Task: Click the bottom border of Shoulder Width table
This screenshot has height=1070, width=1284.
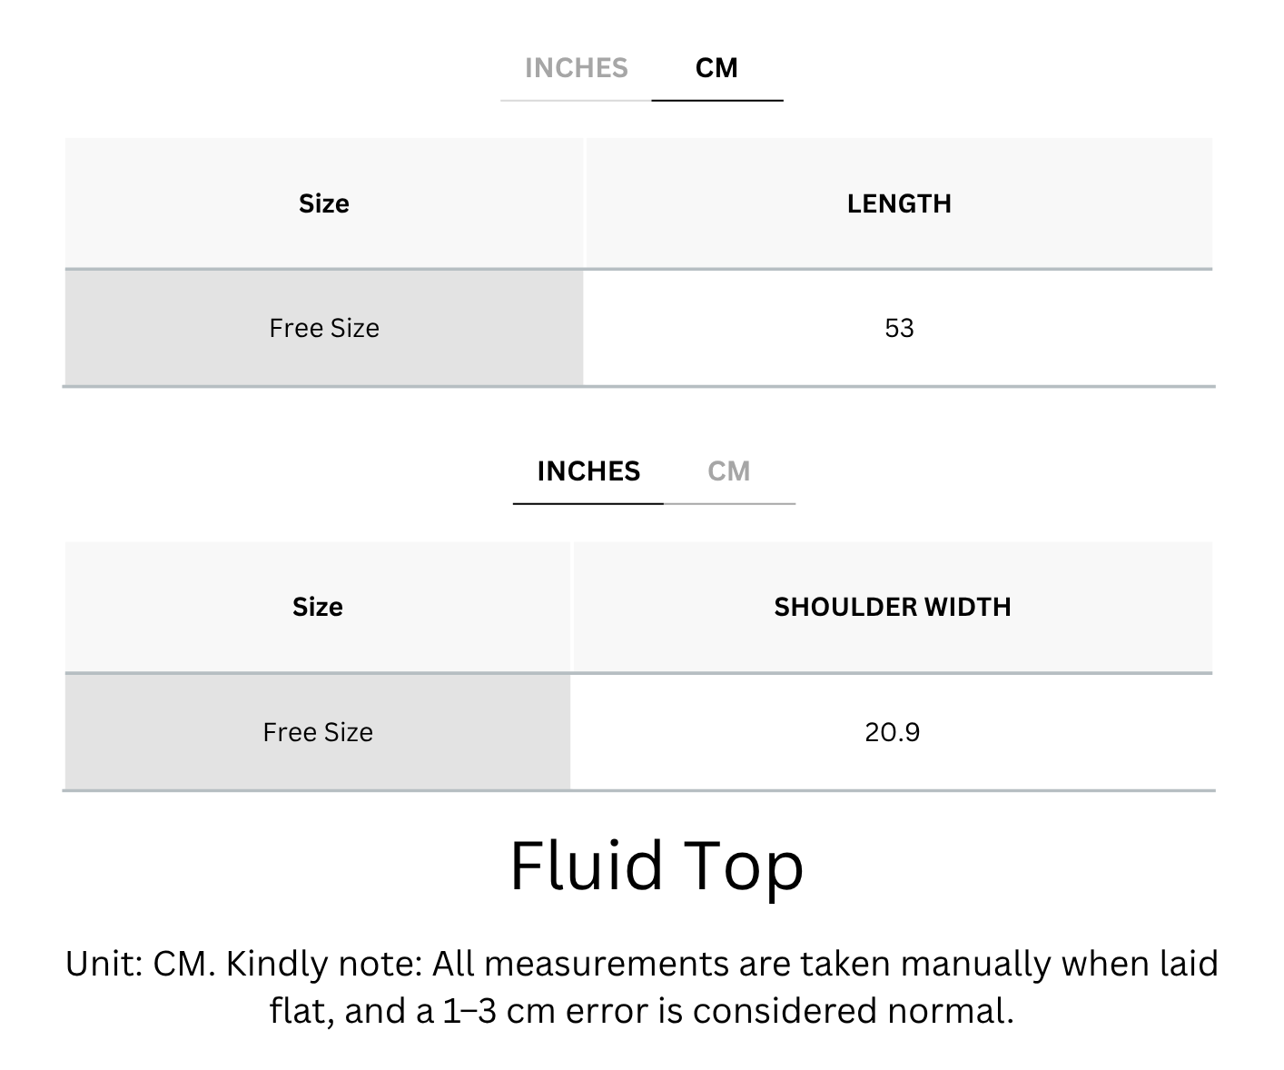Action: point(638,790)
